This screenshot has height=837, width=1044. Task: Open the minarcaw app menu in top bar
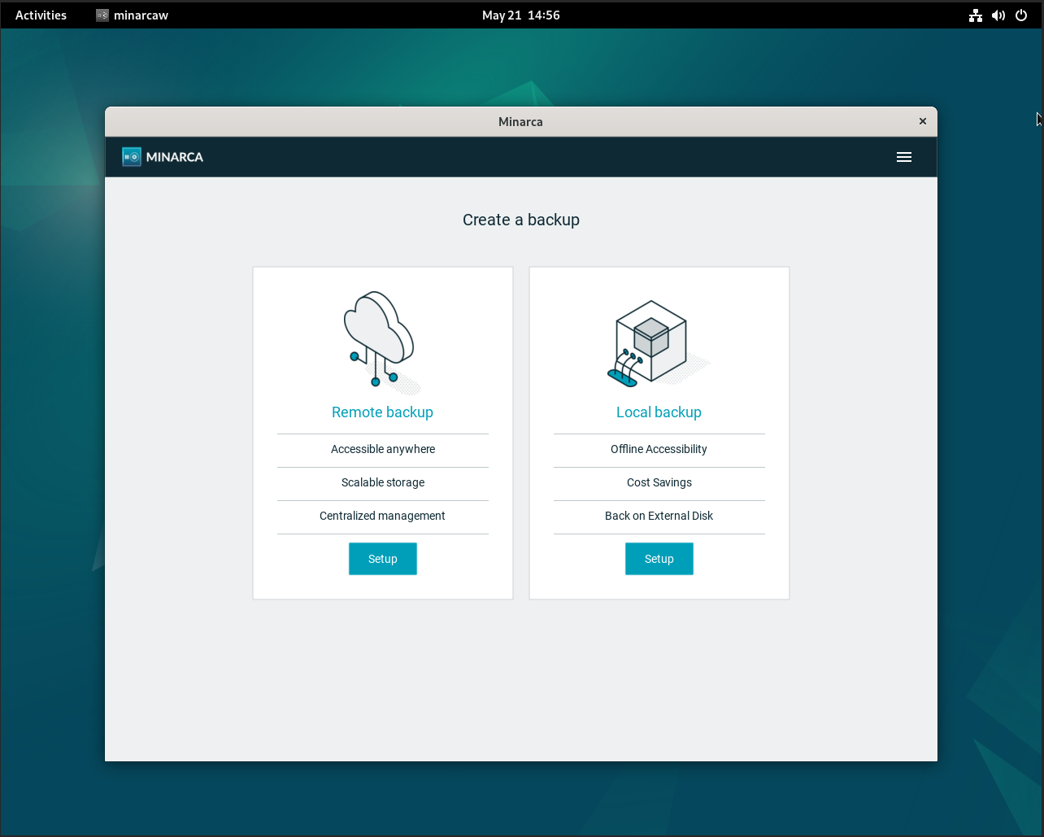pyautogui.click(x=132, y=15)
